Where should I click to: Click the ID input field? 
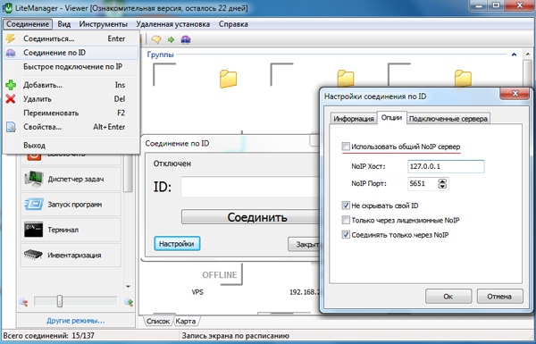(250, 187)
